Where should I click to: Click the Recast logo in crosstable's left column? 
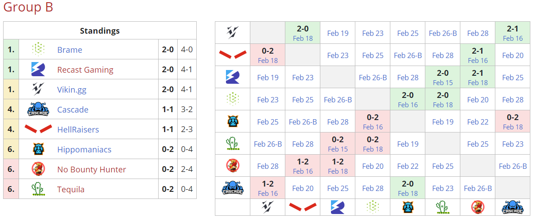tap(233, 77)
